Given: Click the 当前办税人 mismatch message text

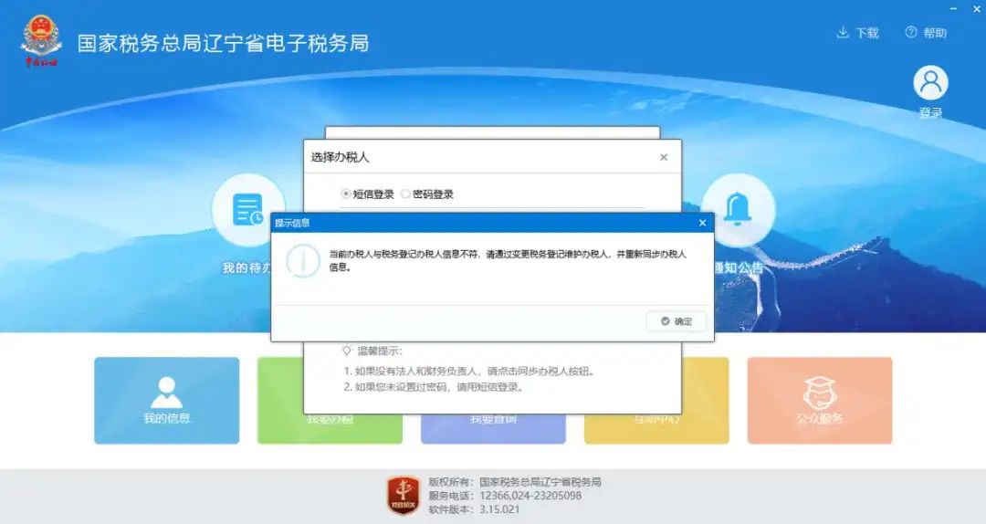Looking at the screenshot, I should pyautogui.click(x=508, y=260).
